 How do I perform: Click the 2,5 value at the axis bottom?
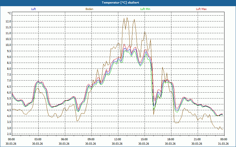[x=8, y=134]
